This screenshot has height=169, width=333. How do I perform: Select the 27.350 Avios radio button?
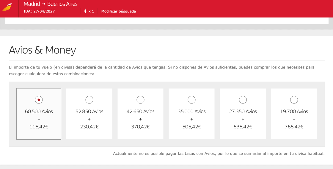tap(243, 100)
